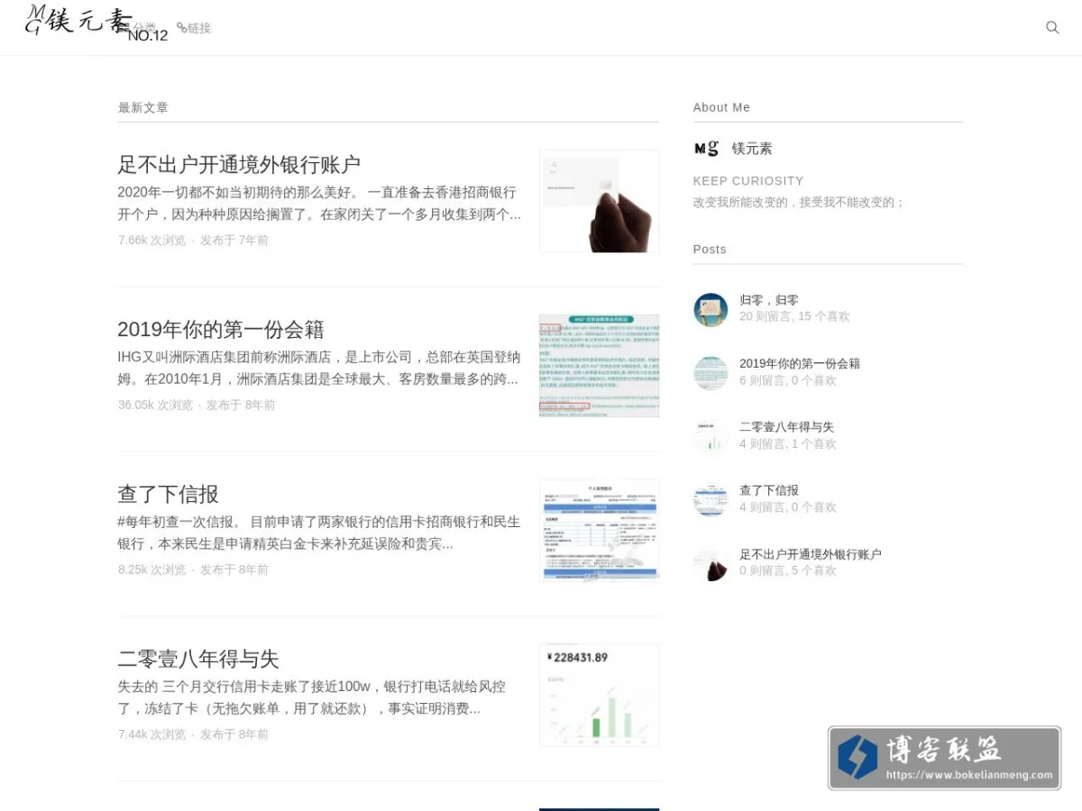The image size is (1082, 811).
Task: Open the search magnifier icon
Action: (1052, 28)
